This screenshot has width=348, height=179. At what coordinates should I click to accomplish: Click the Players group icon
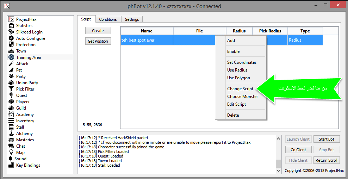point(11,102)
